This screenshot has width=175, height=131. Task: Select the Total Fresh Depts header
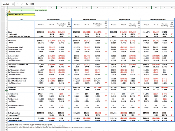[x=53, y=20]
